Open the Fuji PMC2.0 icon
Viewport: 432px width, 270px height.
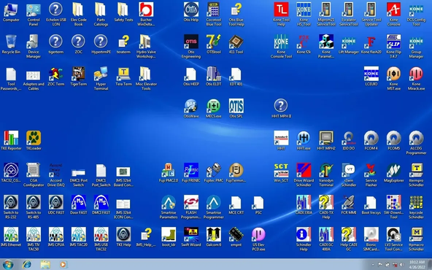coord(169,172)
